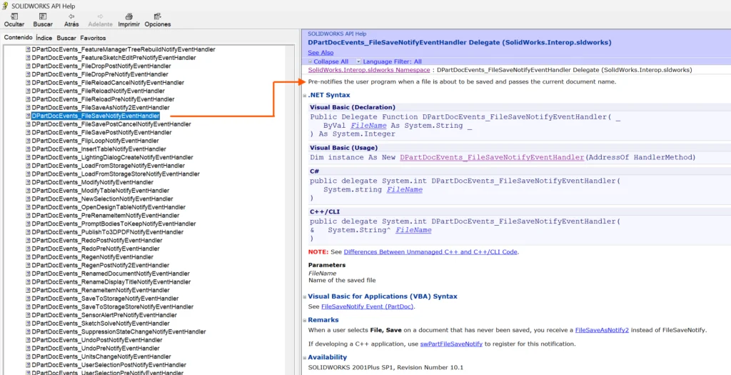This screenshot has width=731, height=375.
Task: Select DPartDocEvents_FileSaveAsNotify2EventHandler topic
Action: [100, 108]
